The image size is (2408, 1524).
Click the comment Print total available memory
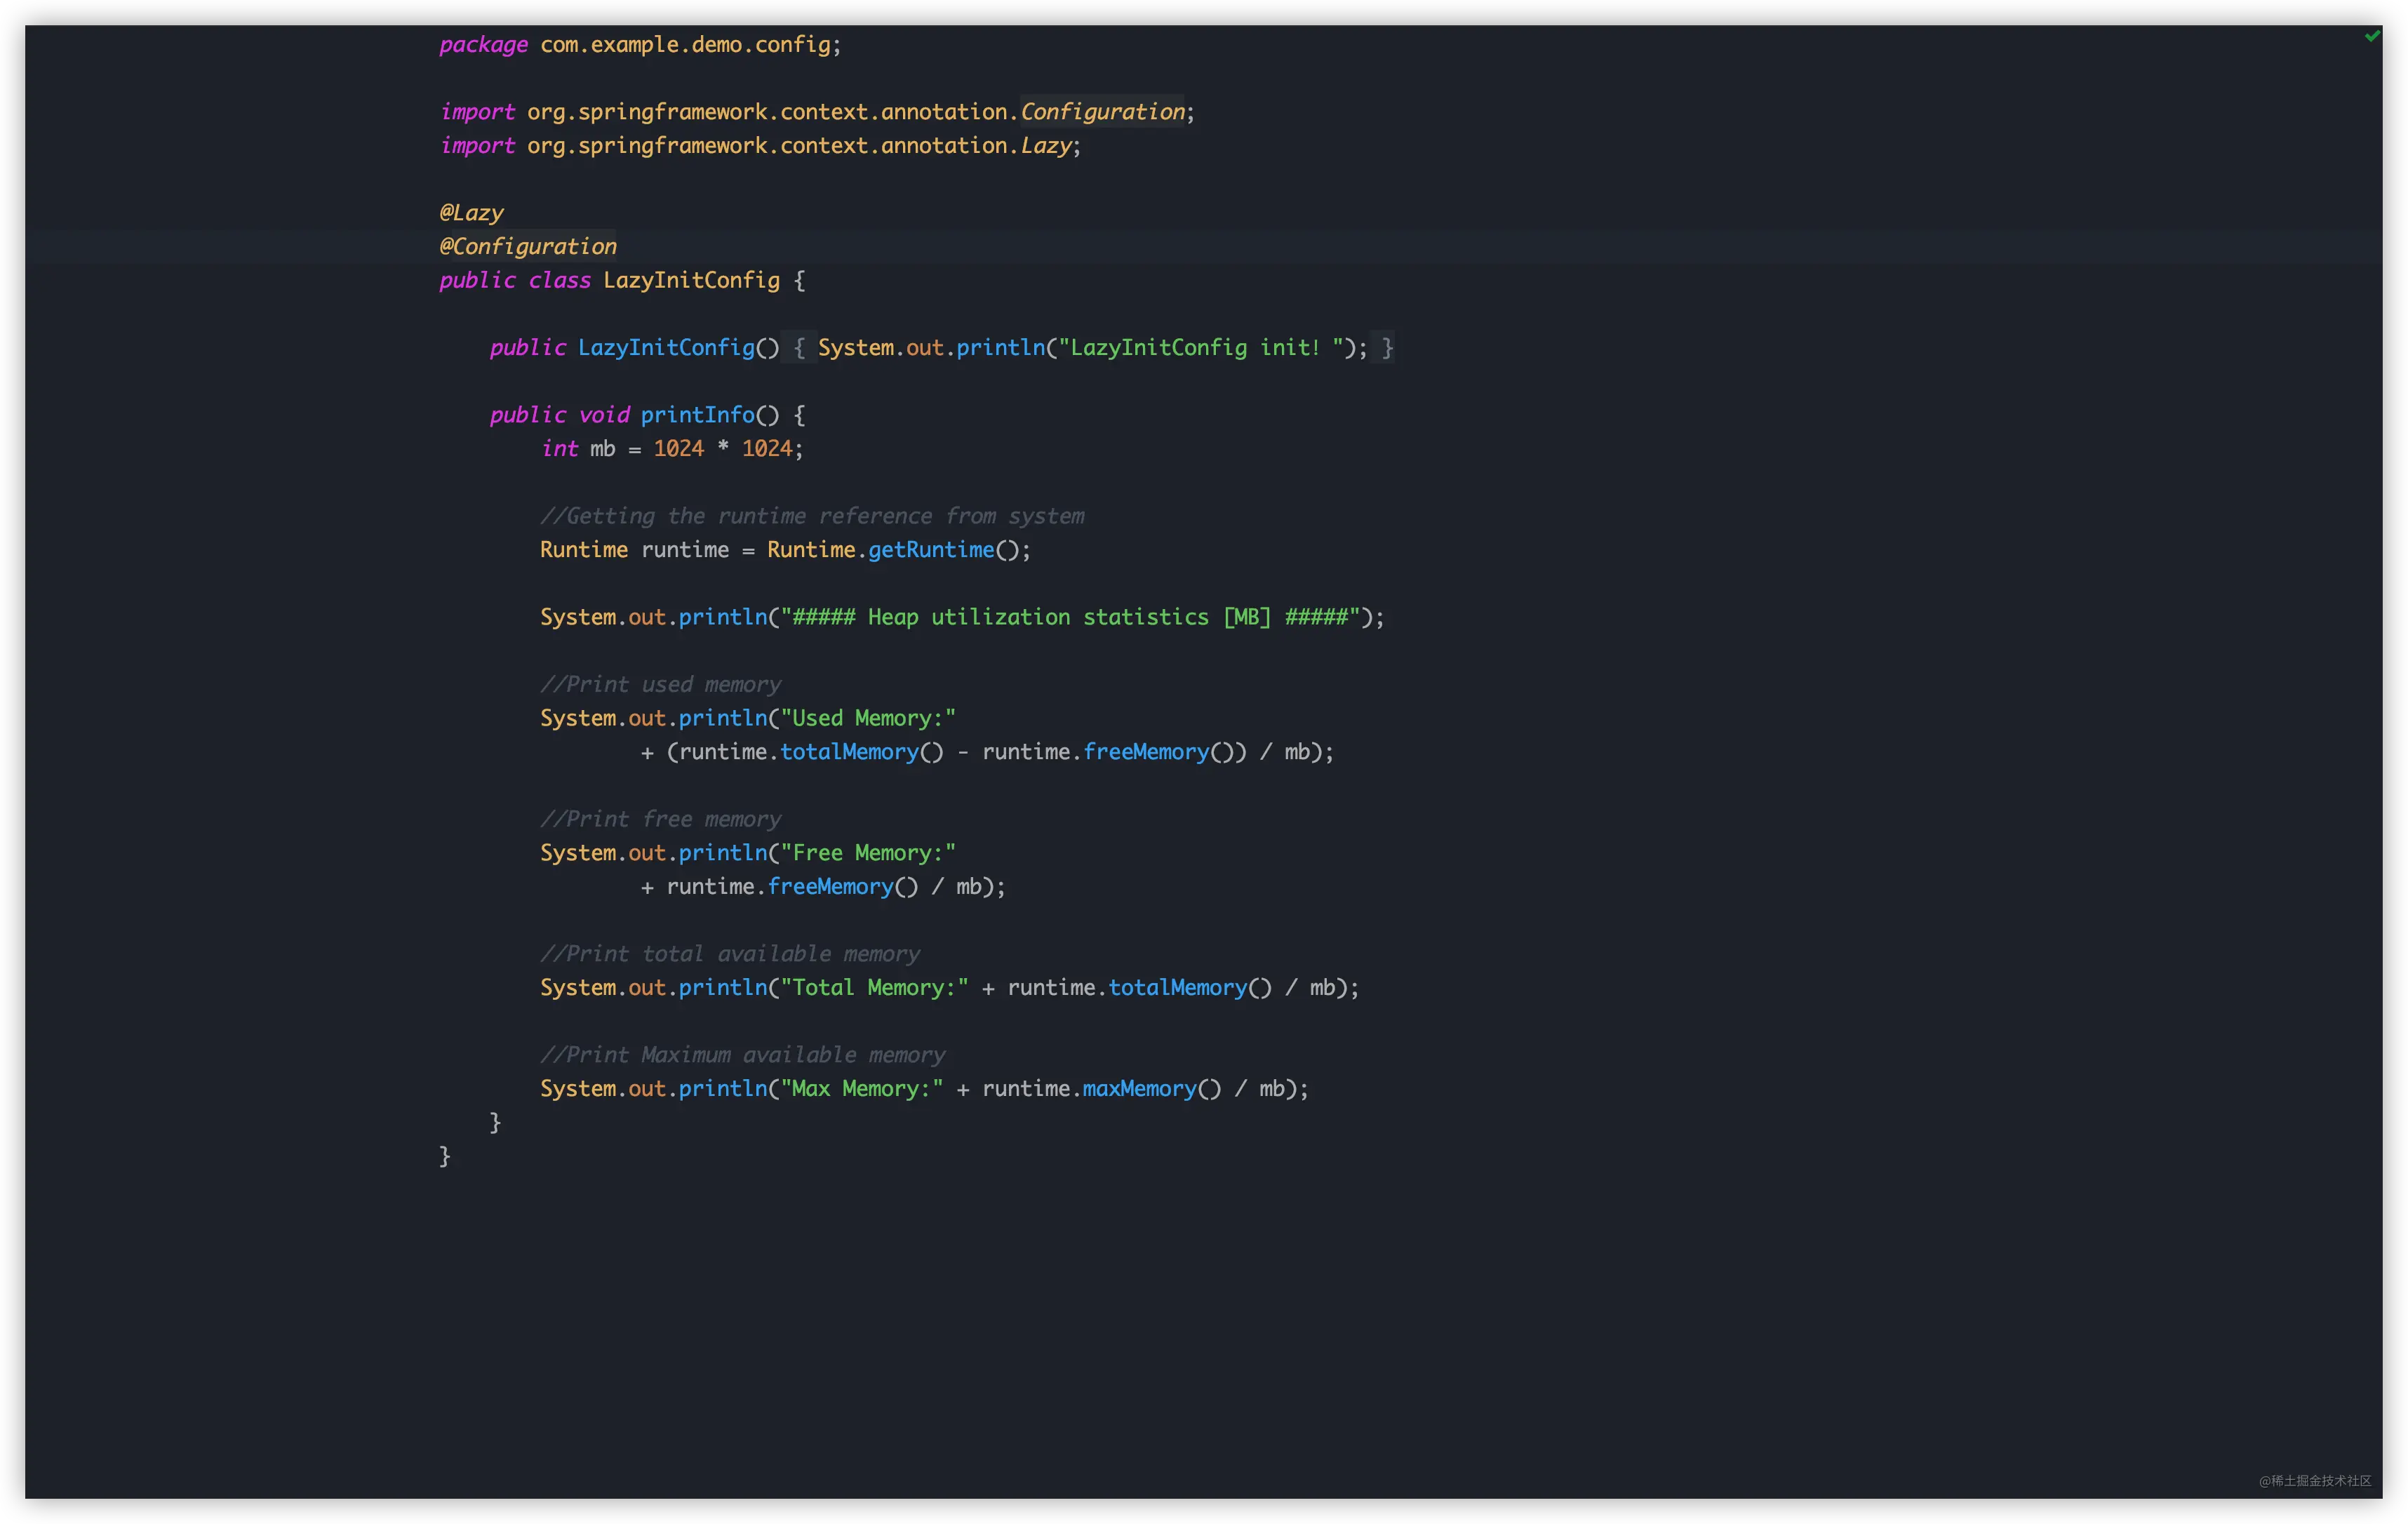tap(730, 954)
